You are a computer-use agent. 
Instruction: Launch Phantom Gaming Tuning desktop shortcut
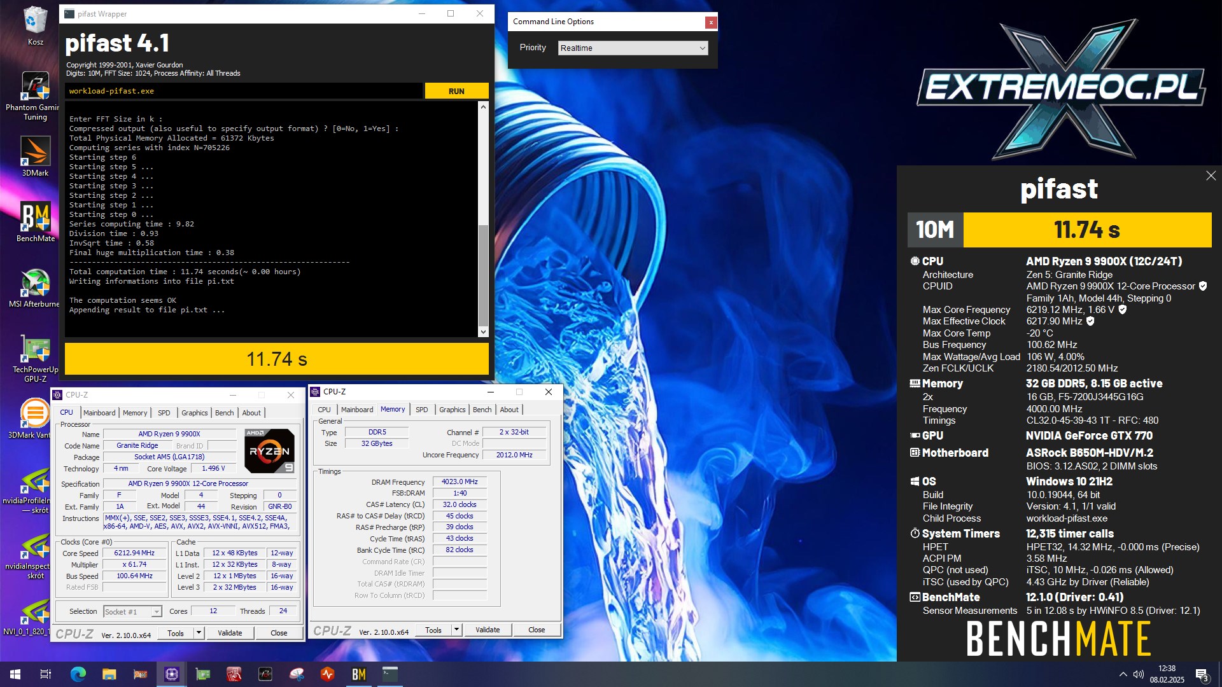pos(35,95)
